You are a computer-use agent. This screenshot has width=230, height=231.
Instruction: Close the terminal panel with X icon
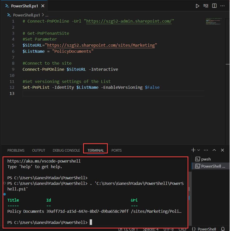(x=222, y=150)
